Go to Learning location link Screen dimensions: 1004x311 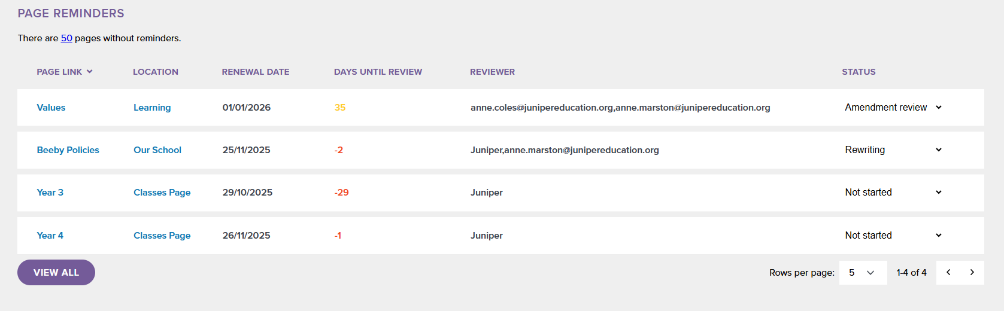(152, 108)
